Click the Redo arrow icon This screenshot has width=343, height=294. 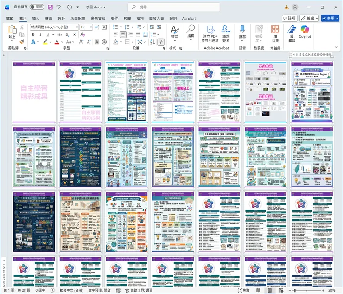pos(70,7)
